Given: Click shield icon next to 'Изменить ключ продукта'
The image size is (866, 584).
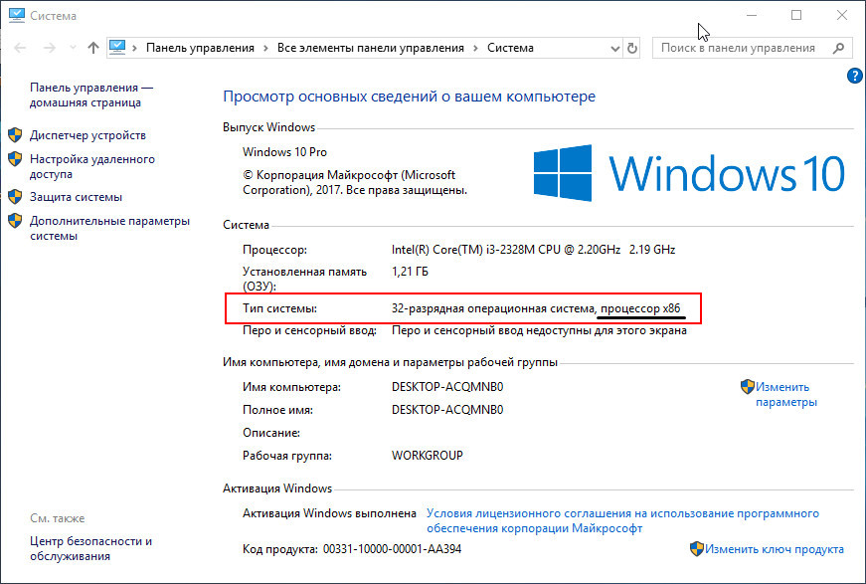Looking at the screenshot, I should (x=696, y=548).
